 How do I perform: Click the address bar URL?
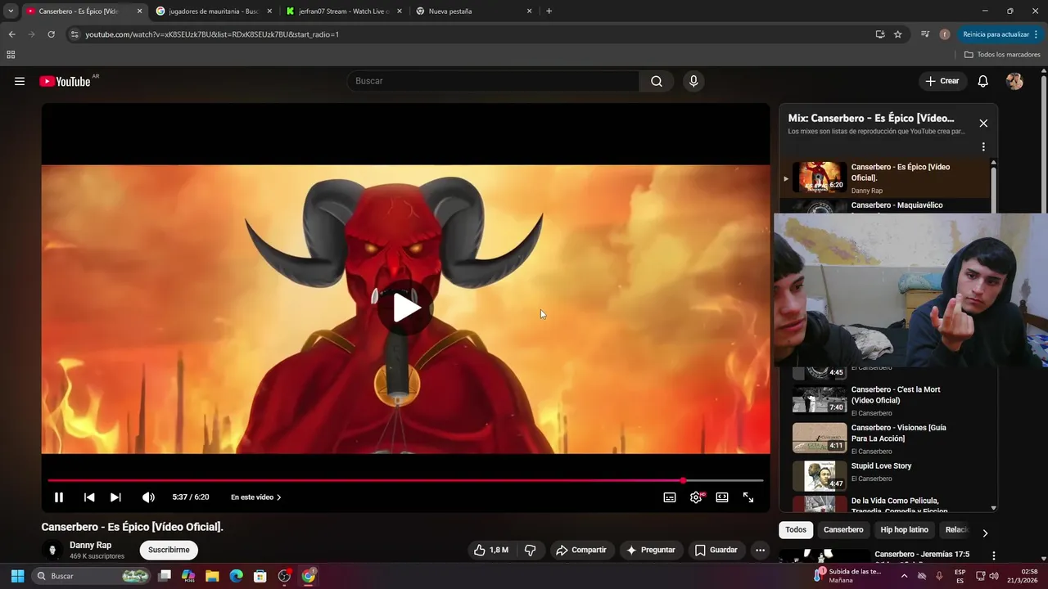point(212,34)
